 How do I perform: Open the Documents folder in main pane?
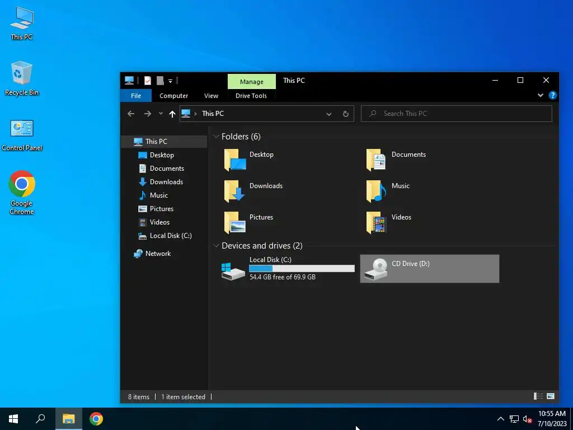tap(396, 160)
